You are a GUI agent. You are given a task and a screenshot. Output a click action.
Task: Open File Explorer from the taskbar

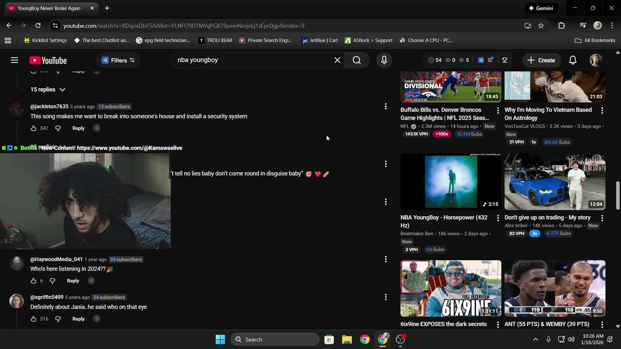click(x=347, y=339)
